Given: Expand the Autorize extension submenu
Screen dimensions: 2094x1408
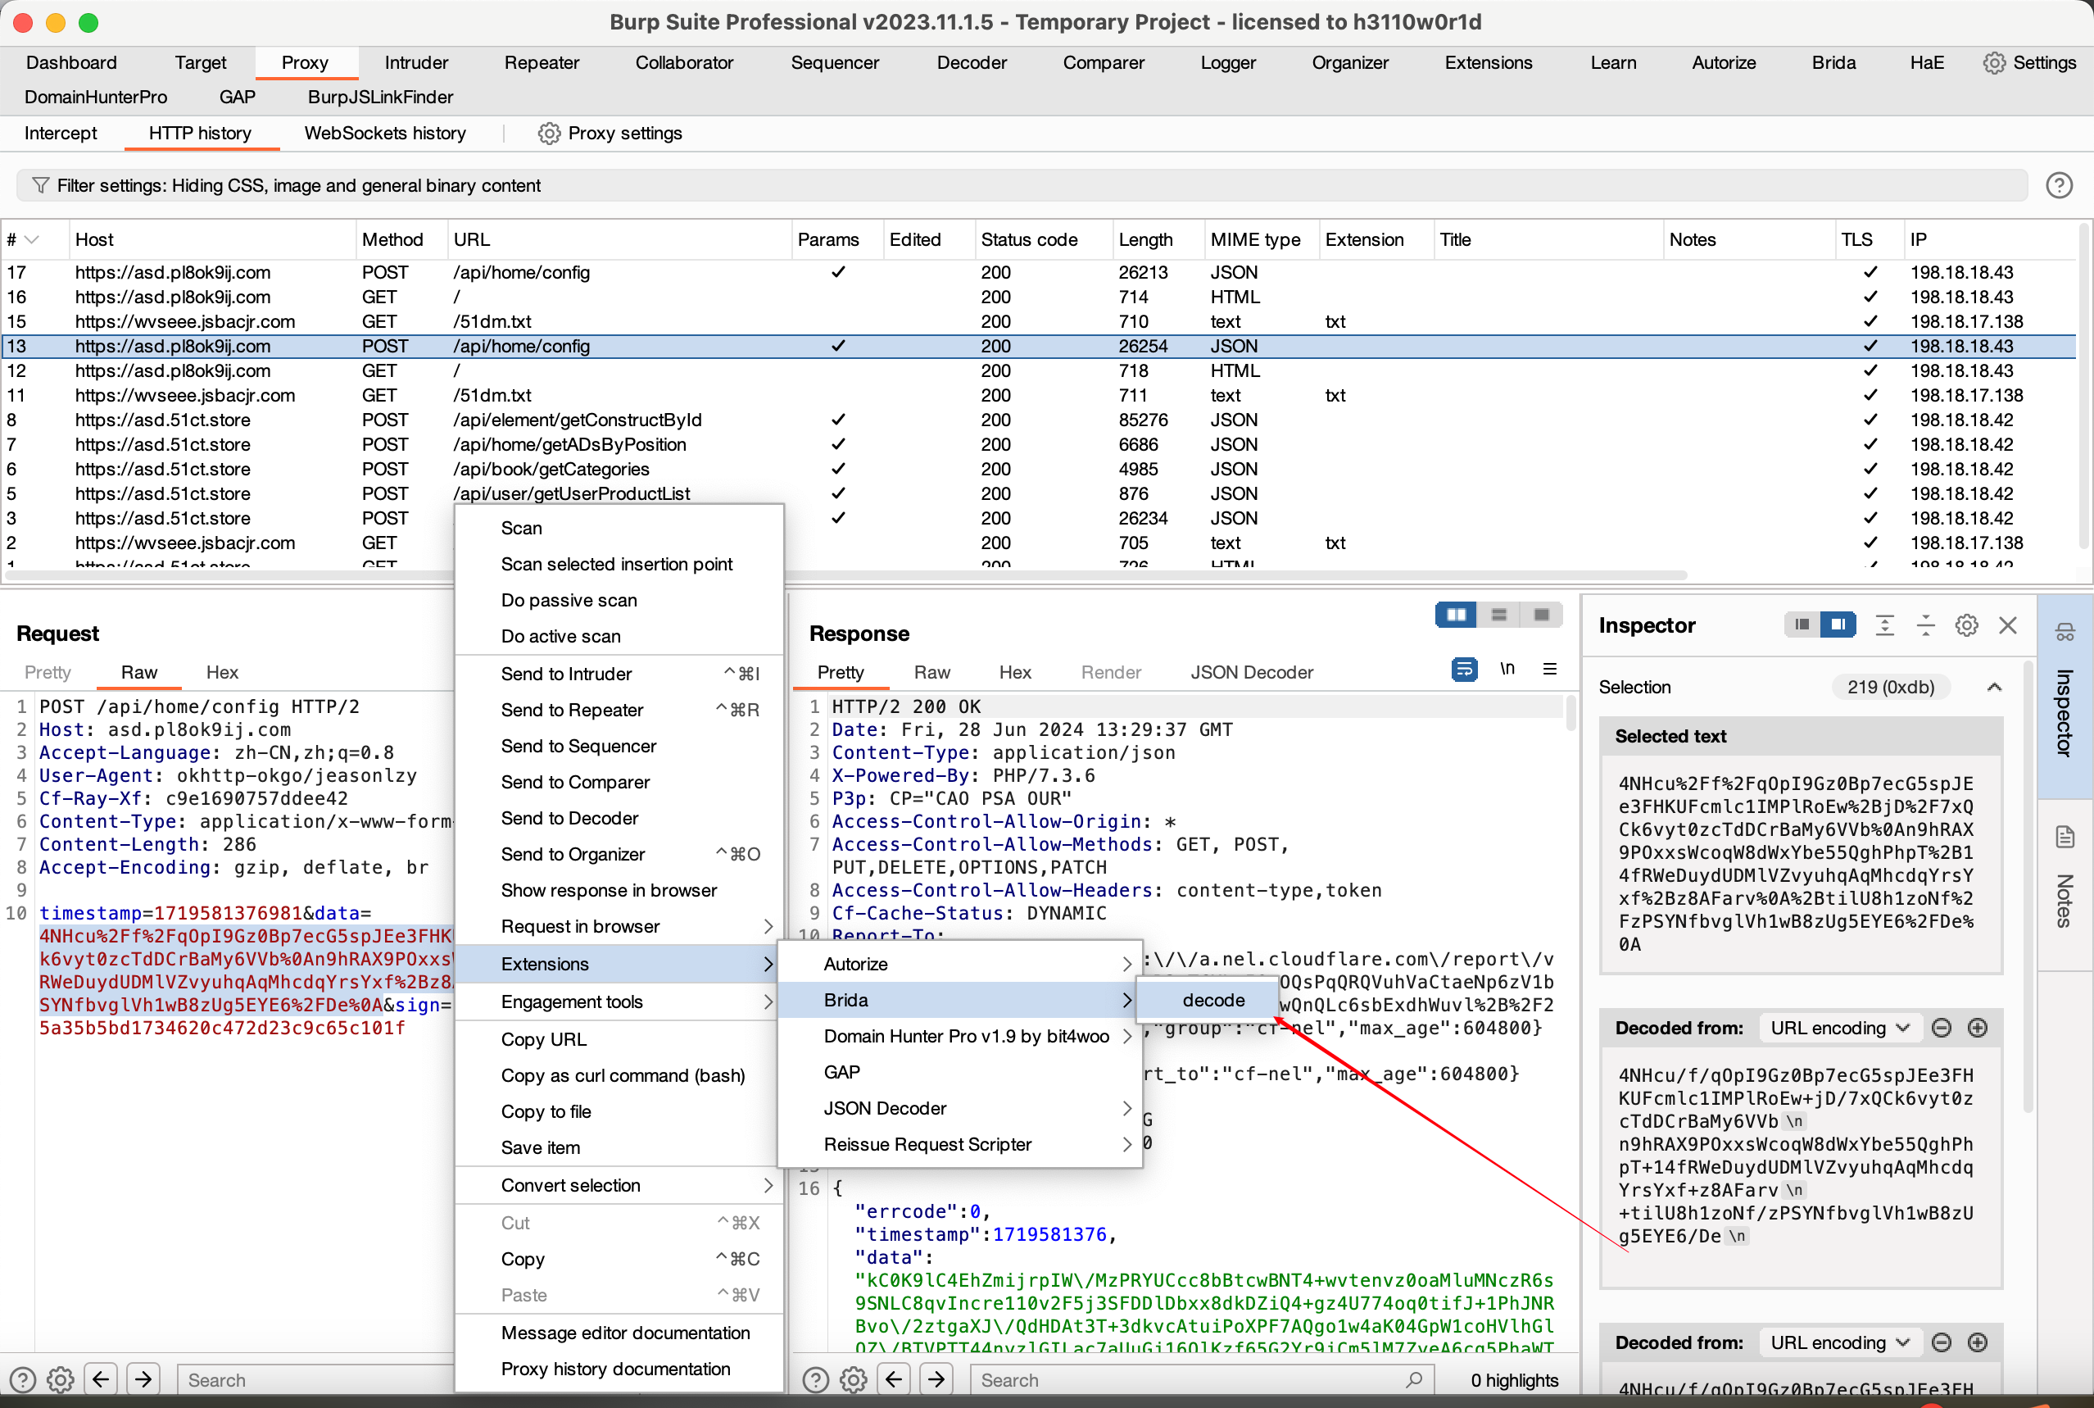Looking at the screenshot, I should [959, 965].
